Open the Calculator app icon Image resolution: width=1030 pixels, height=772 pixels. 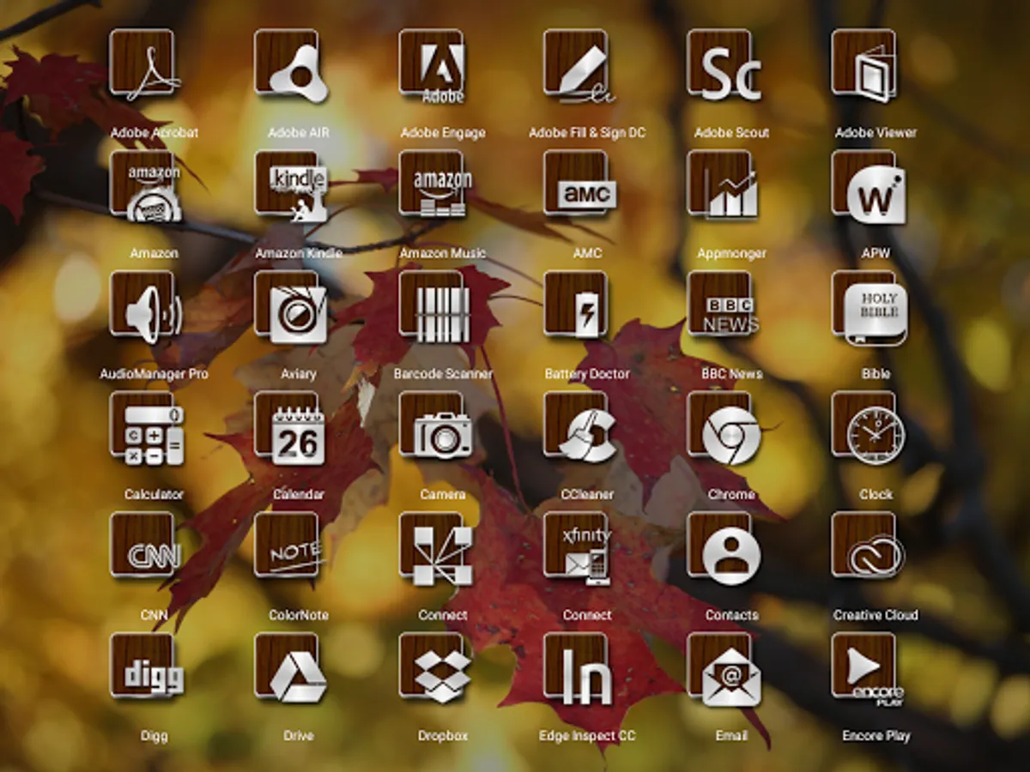tap(145, 428)
